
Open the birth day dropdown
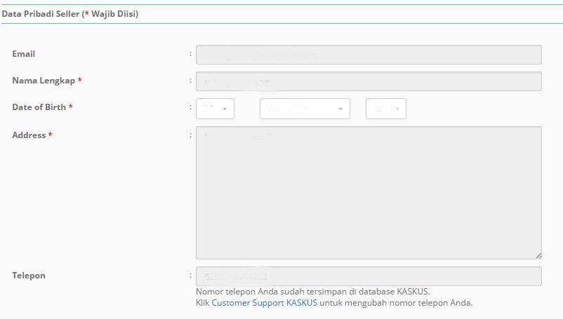point(215,109)
